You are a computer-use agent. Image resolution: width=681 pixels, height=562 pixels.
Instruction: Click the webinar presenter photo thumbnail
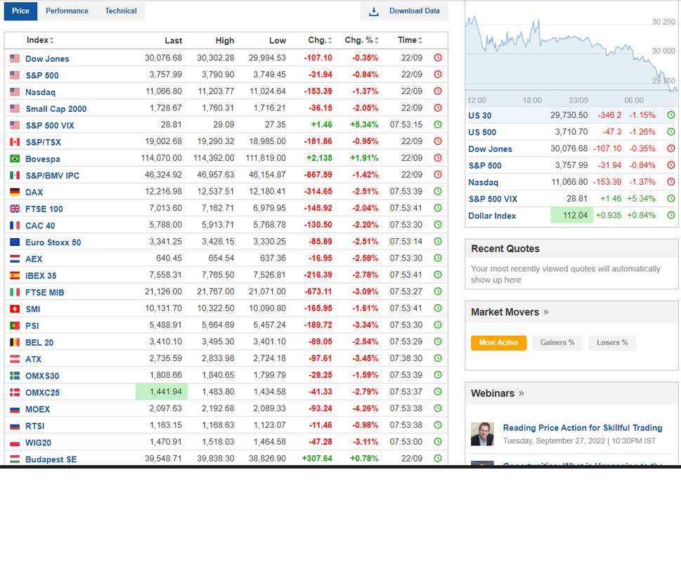tap(483, 434)
